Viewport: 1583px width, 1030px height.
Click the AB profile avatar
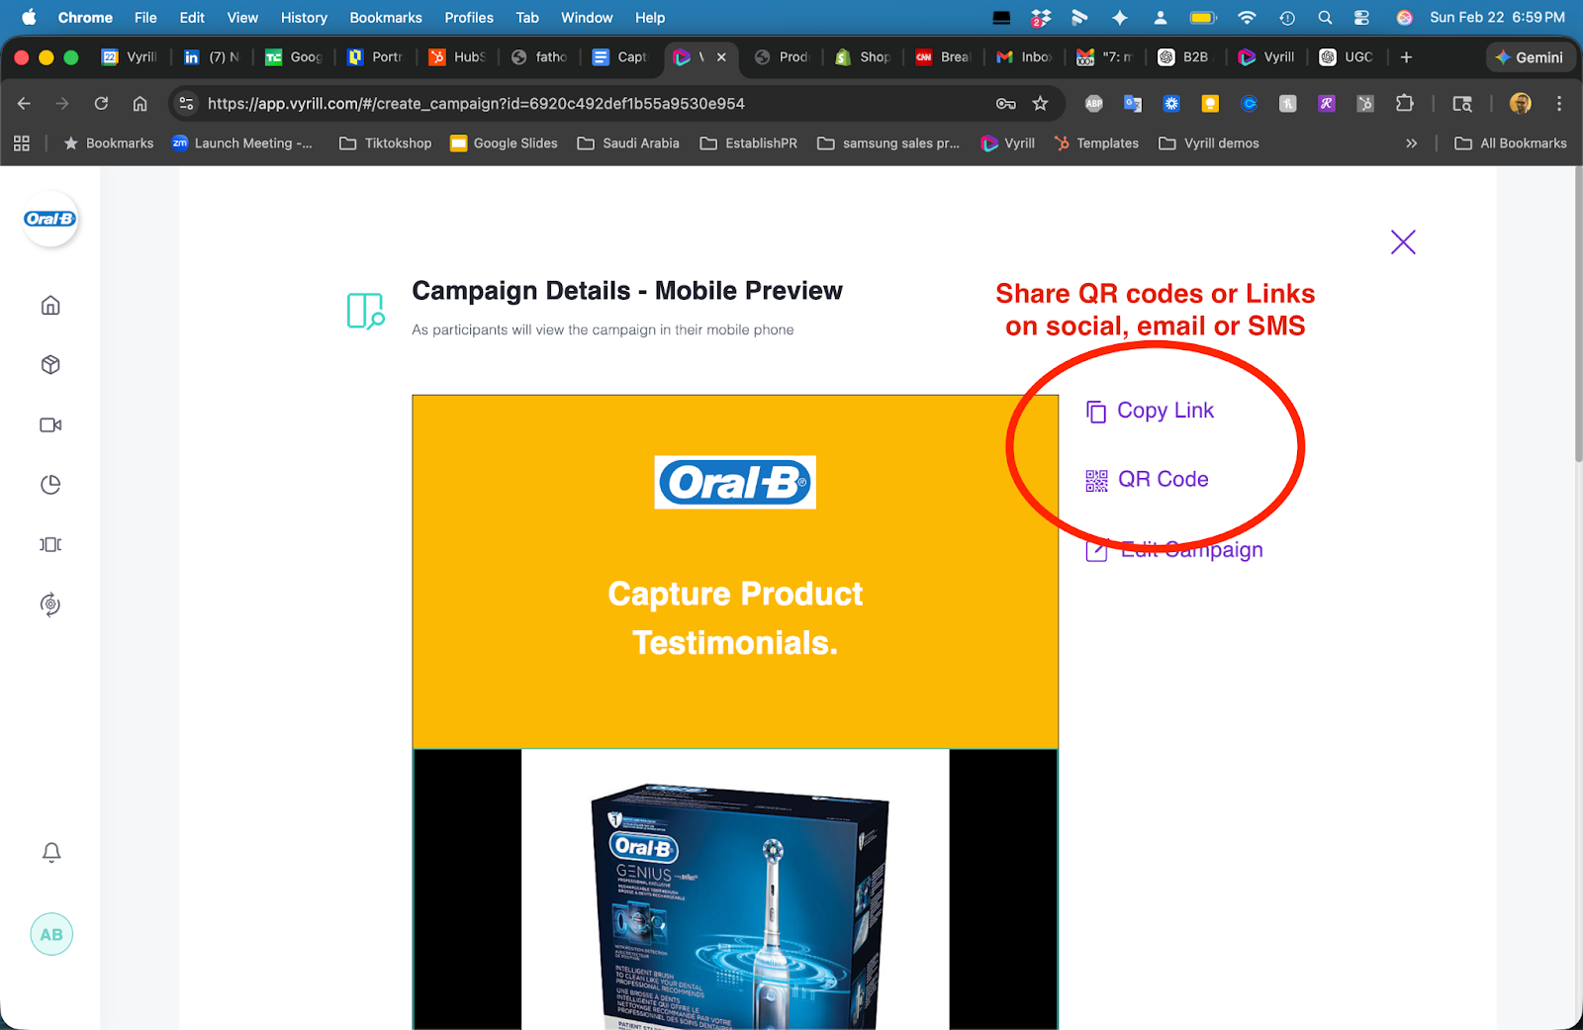(x=50, y=933)
